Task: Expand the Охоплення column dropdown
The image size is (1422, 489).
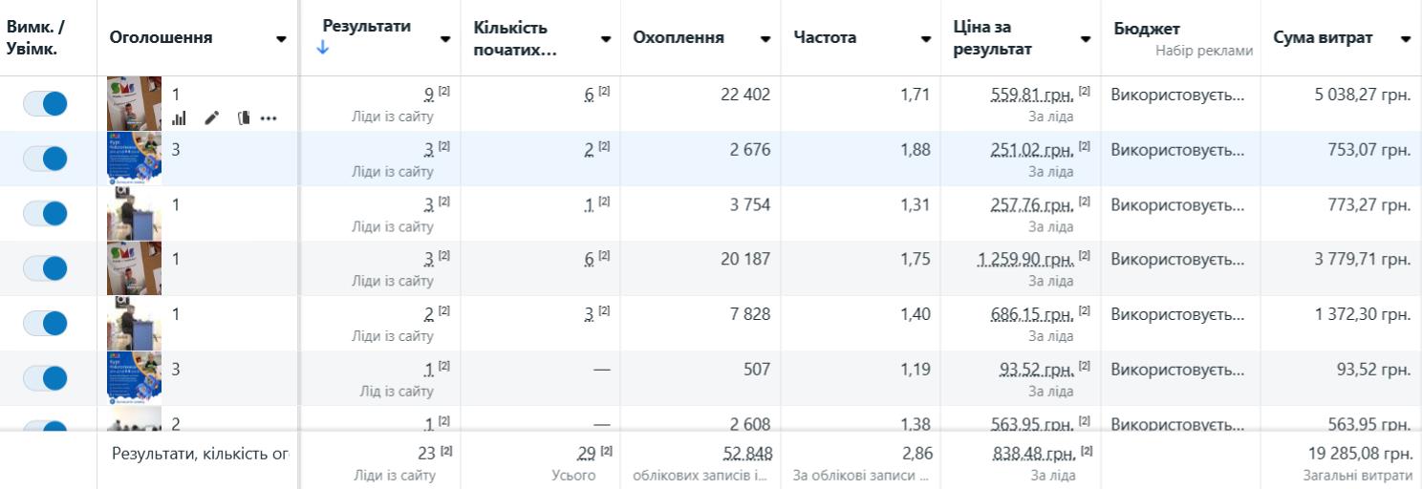Action: pos(765,39)
